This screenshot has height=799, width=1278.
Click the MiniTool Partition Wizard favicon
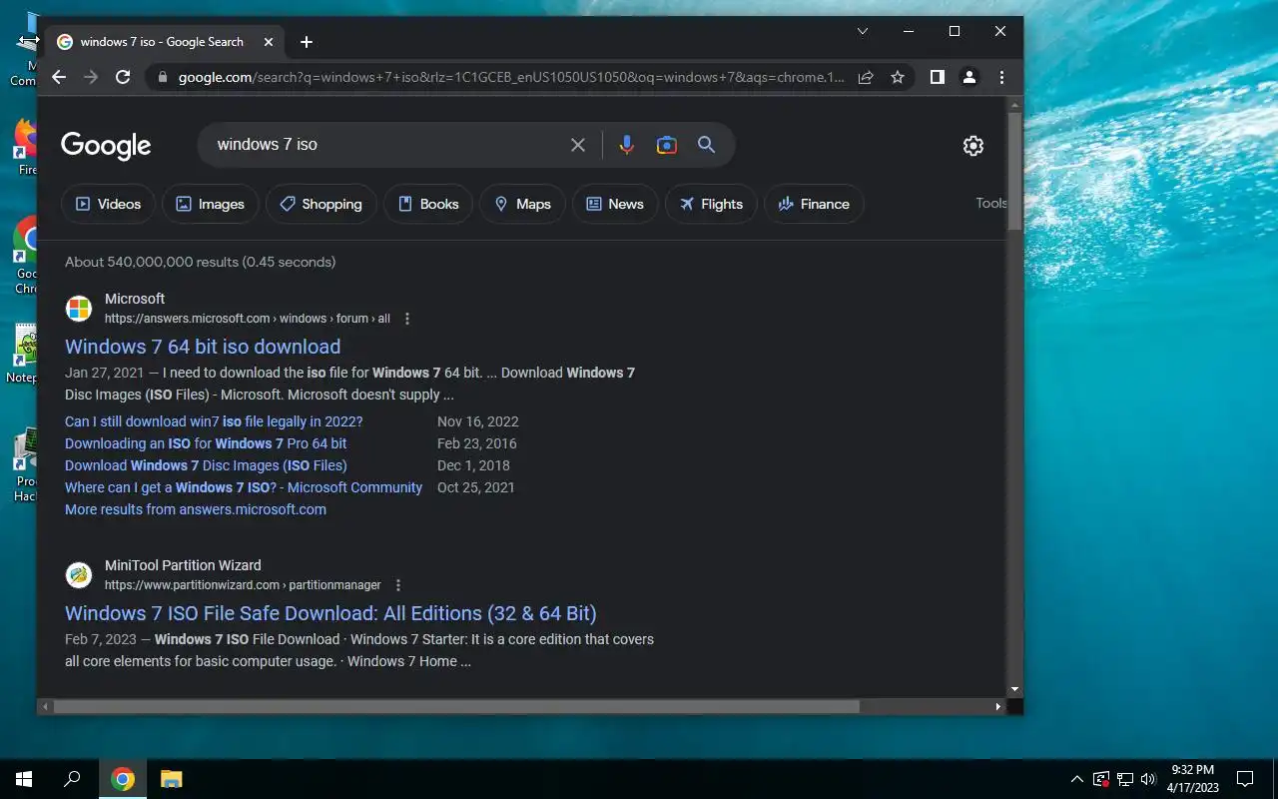(x=79, y=575)
